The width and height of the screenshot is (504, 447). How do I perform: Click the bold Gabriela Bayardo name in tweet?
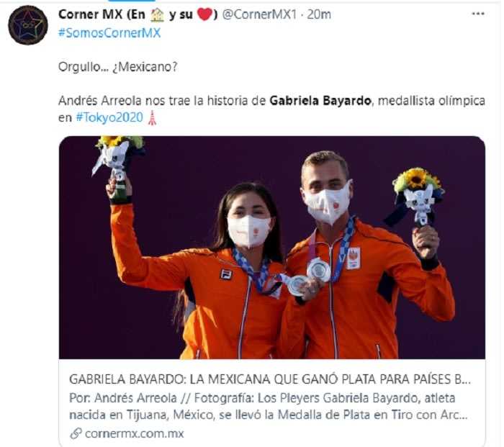320,101
